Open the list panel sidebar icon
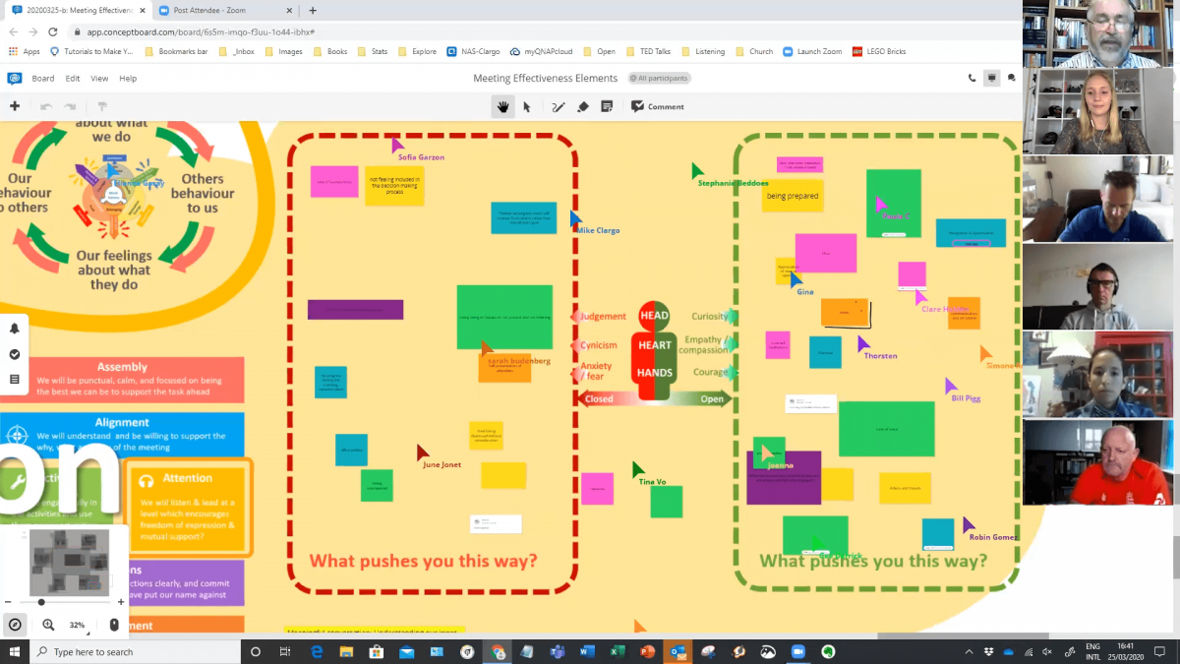Screen dimensions: 1180x664 [x=15, y=379]
